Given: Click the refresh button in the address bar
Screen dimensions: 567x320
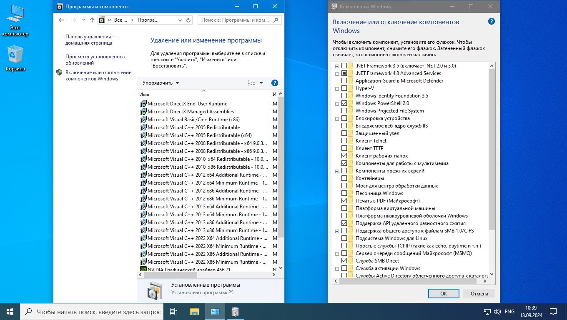Looking at the screenshot, I should coord(188,20).
